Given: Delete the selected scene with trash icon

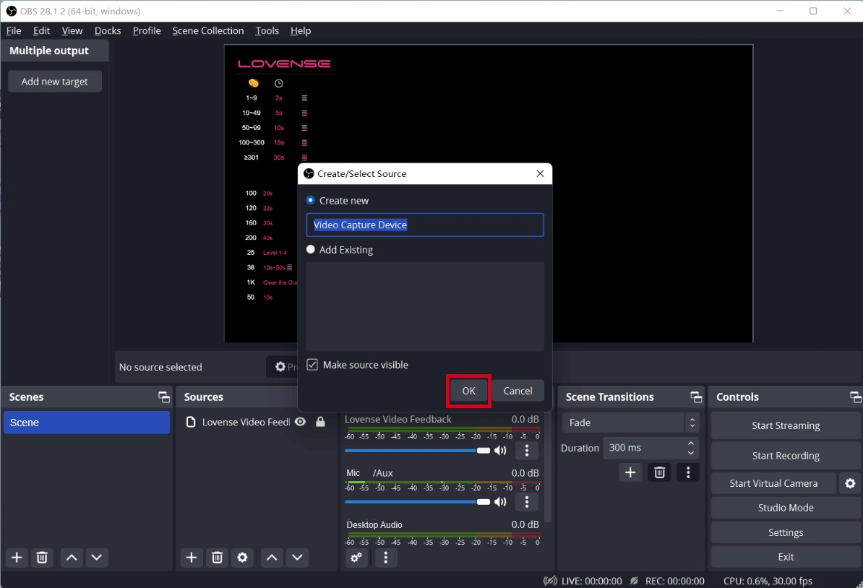Looking at the screenshot, I should [42, 558].
